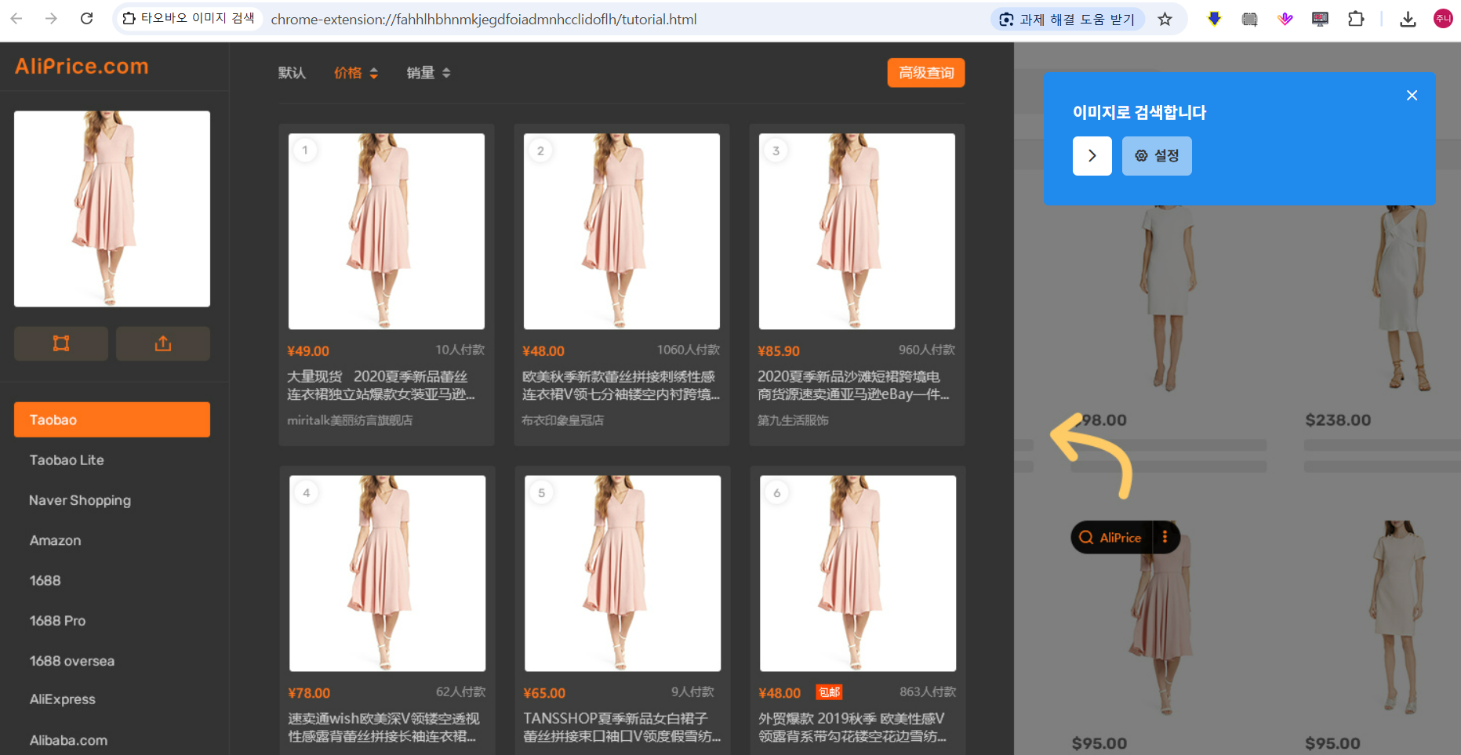This screenshot has height=755, width=1461.
Task: Open shop 布衣印象皇冠店
Action: 563,420
